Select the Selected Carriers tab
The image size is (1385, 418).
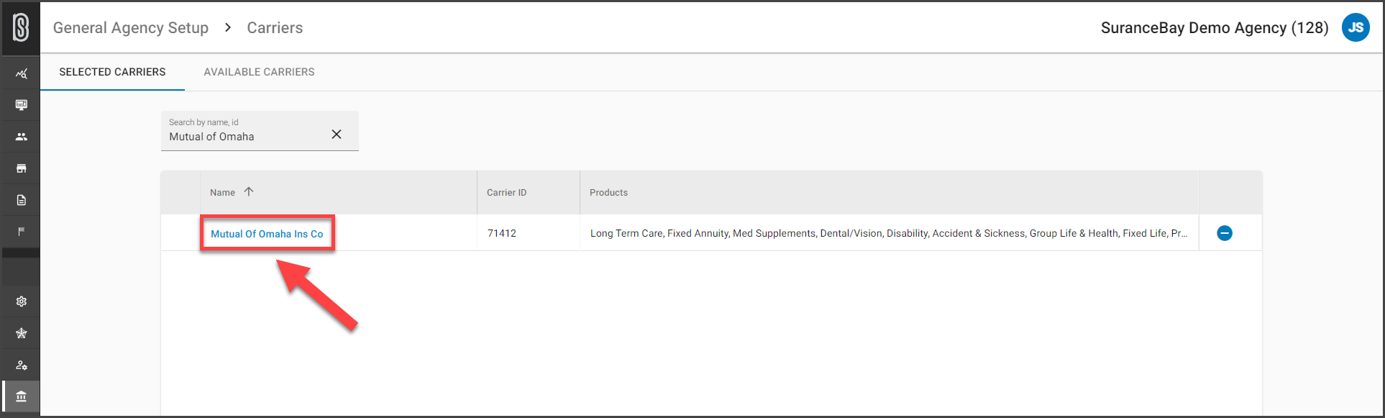pyautogui.click(x=112, y=72)
